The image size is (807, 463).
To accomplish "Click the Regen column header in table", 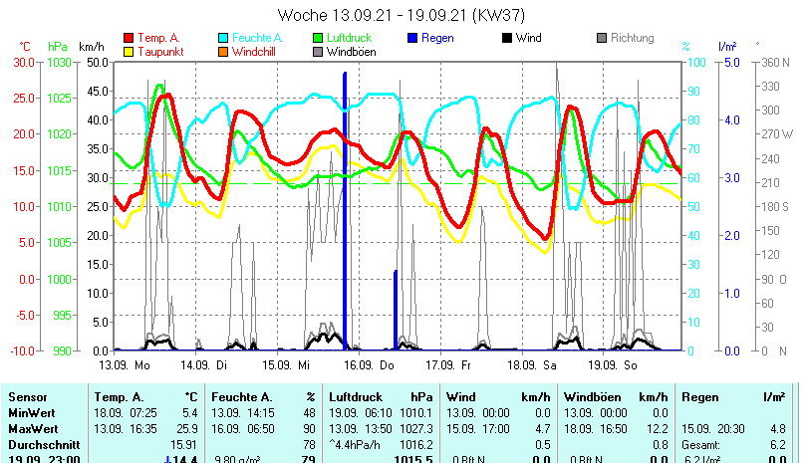I will (x=700, y=397).
